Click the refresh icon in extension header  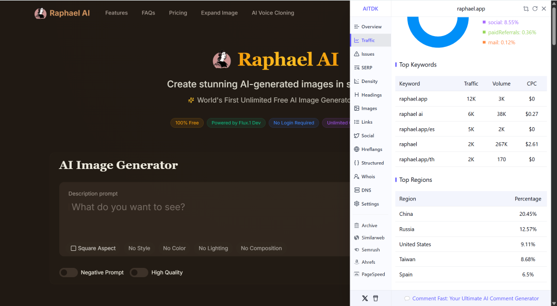pyautogui.click(x=535, y=9)
